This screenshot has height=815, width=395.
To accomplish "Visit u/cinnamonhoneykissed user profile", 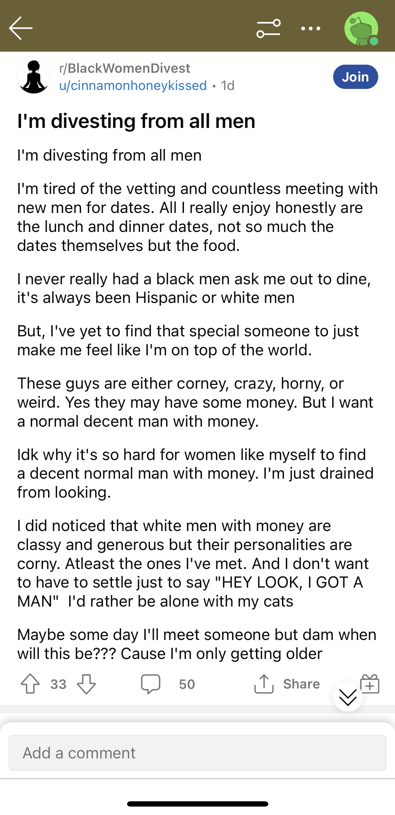I will 133,85.
